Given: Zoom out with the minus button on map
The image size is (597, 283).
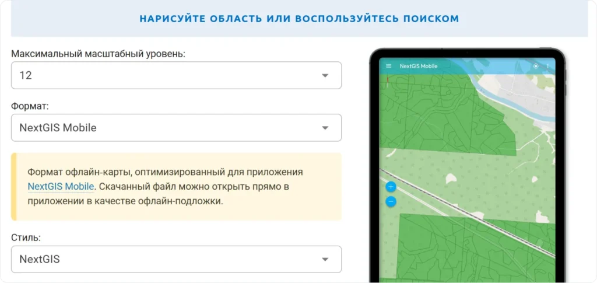Looking at the screenshot, I should click(391, 201).
